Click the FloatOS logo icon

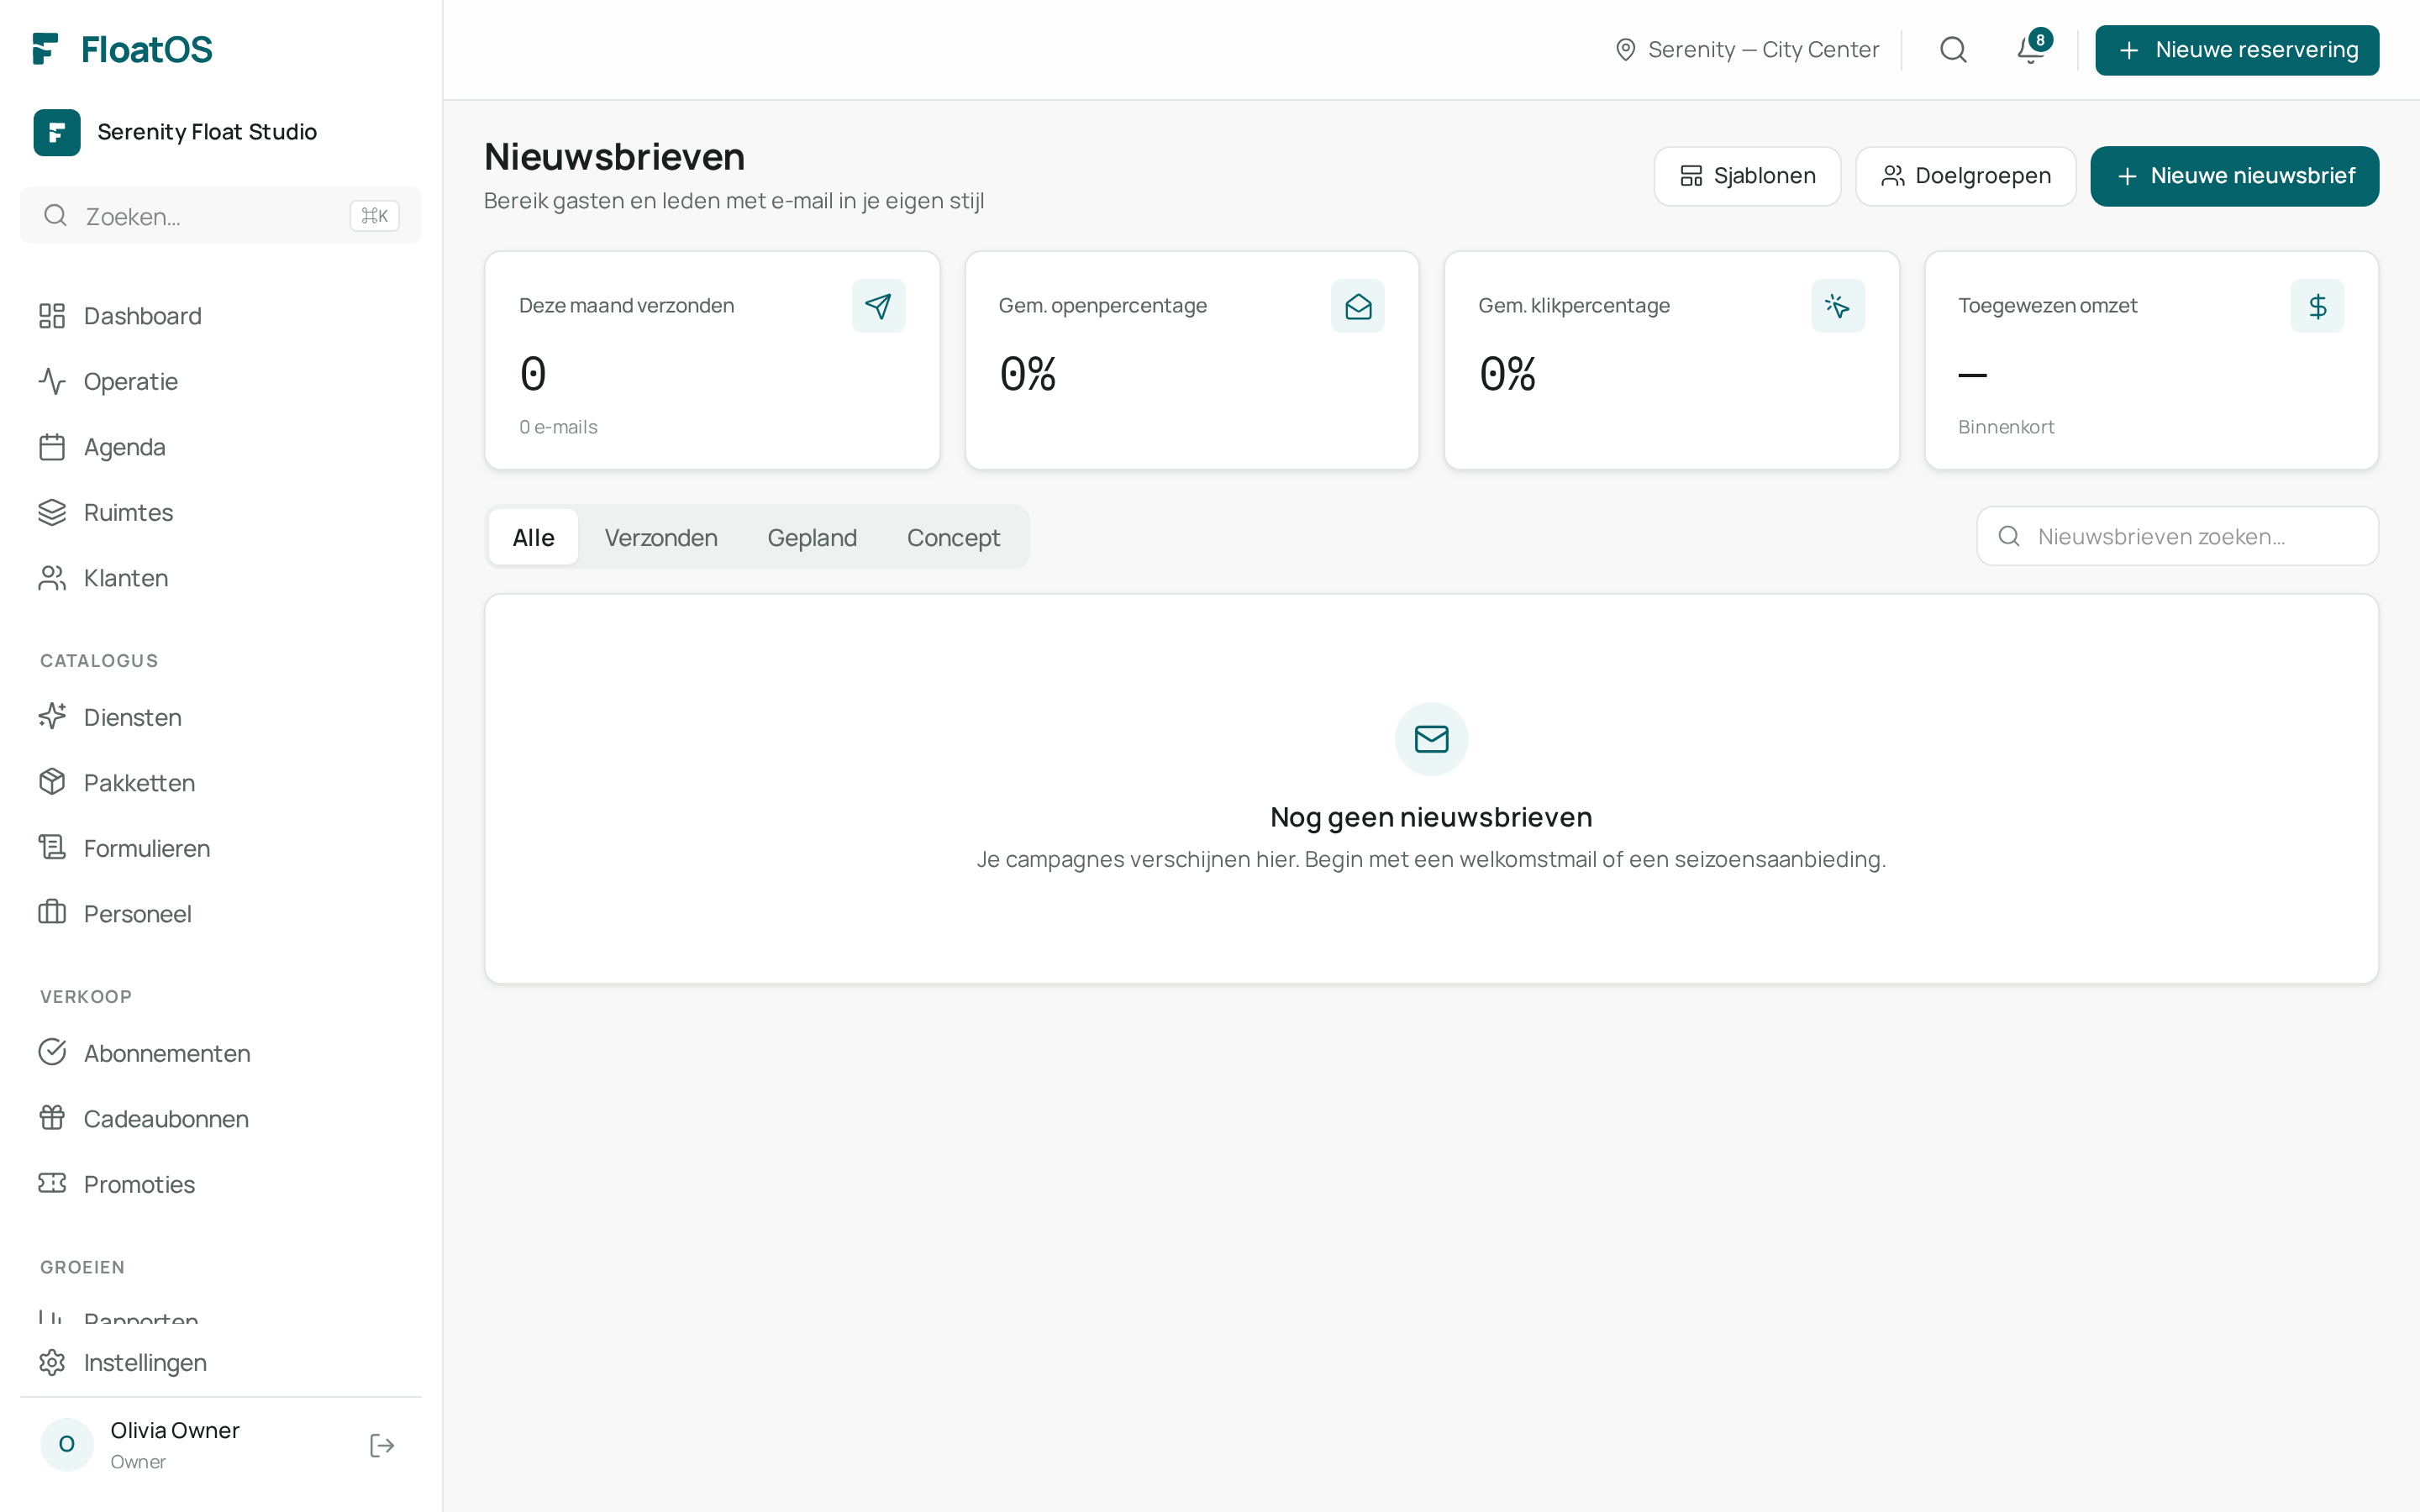point(46,49)
